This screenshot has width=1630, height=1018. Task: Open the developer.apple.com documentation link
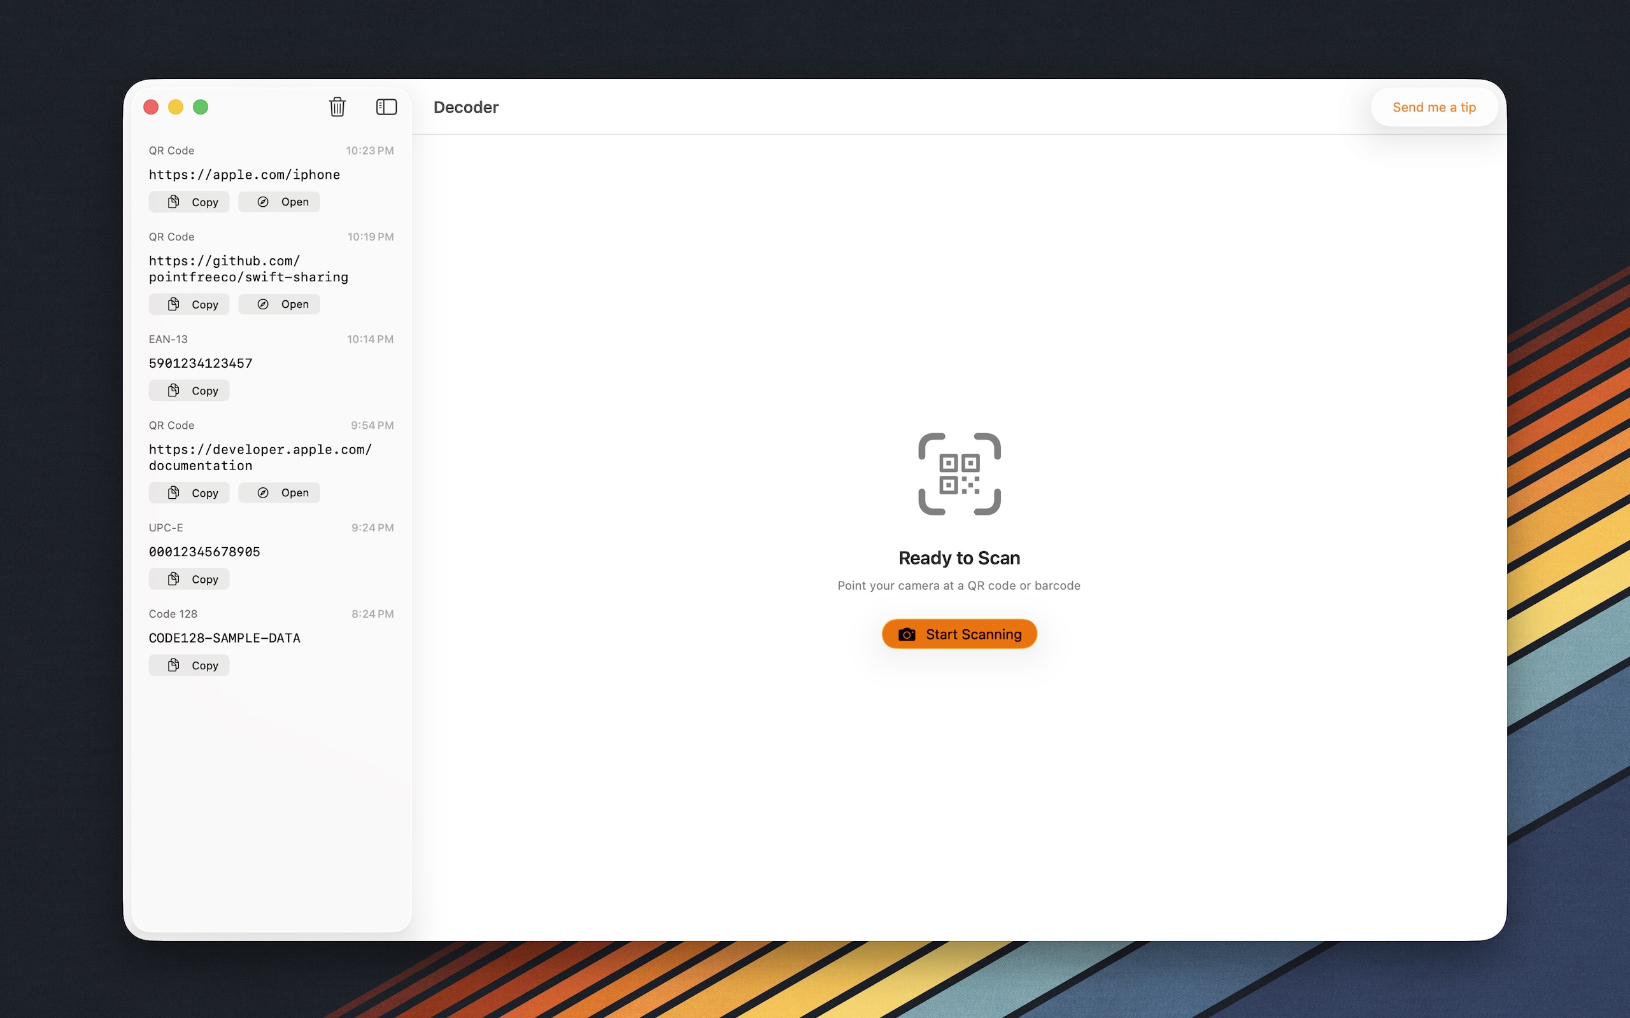coord(279,492)
